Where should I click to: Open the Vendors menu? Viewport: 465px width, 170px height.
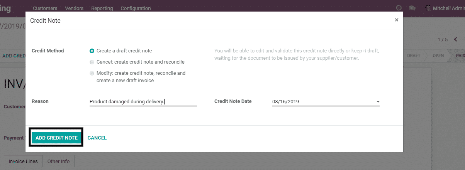click(x=74, y=8)
